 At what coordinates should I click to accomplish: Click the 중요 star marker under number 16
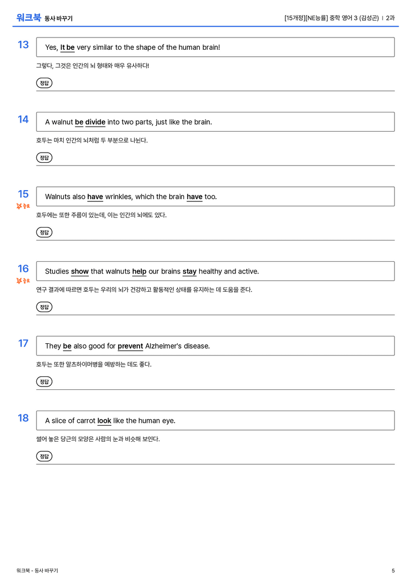(x=23, y=281)
